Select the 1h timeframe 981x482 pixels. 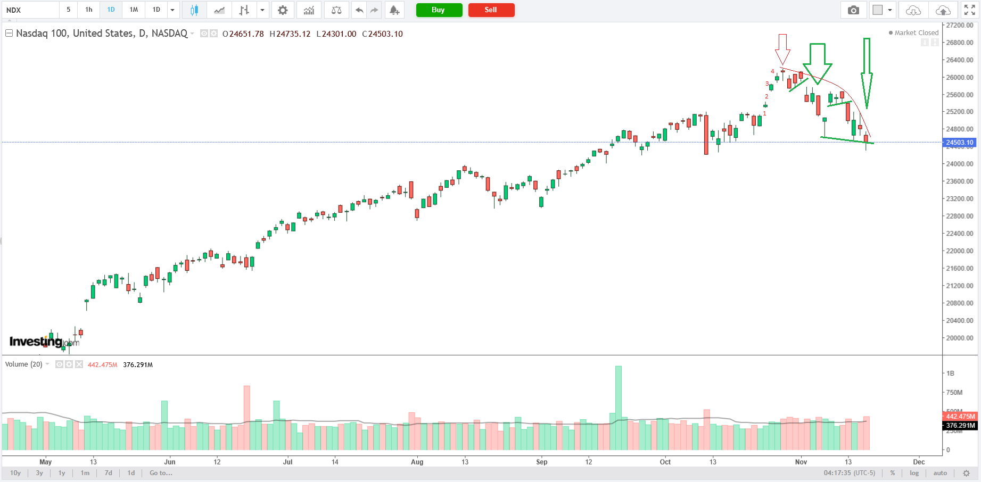pyautogui.click(x=89, y=10)
